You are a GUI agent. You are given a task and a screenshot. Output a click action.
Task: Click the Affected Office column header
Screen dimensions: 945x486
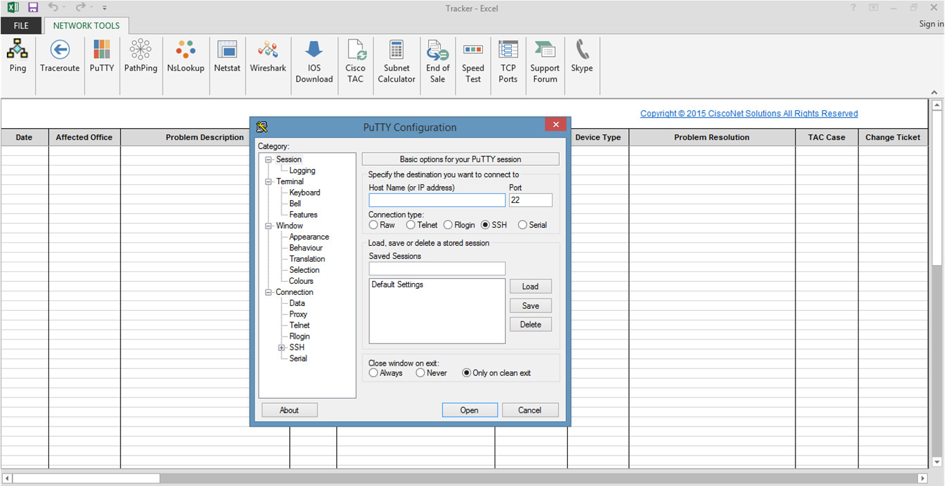click(84, 137)
